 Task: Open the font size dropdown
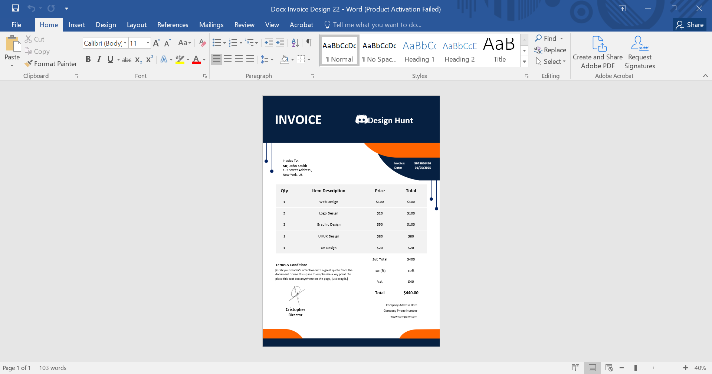(148, 43)
